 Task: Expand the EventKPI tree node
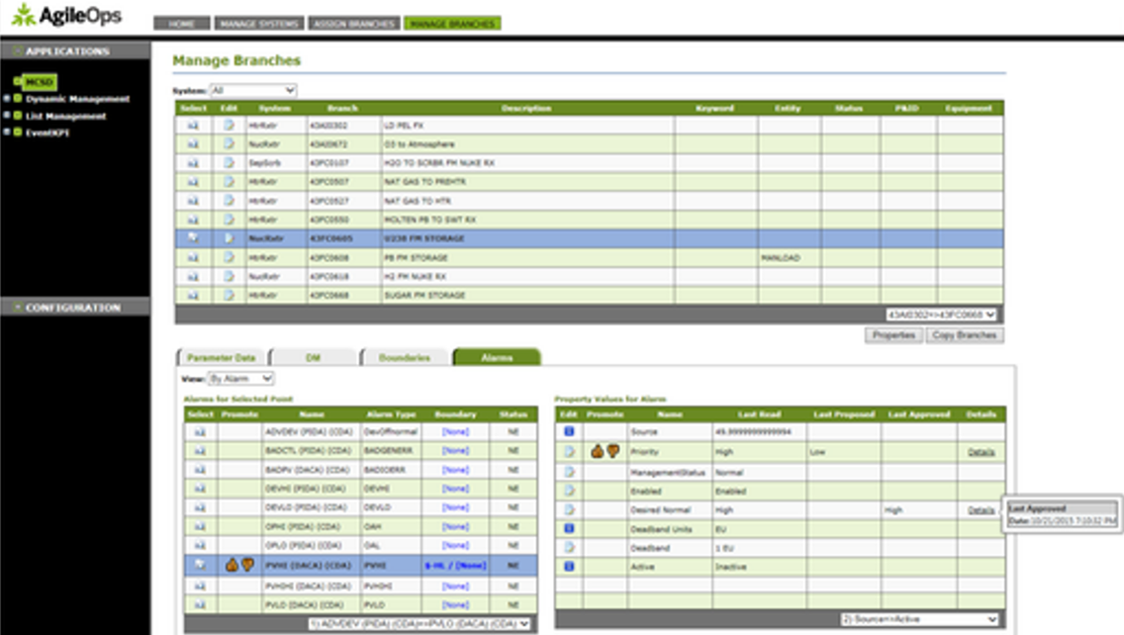coord(8,133)
